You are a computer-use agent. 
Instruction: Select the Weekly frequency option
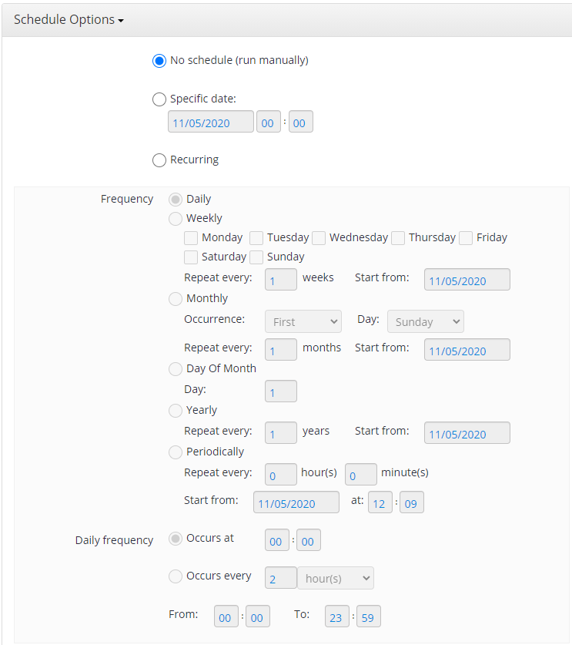pos(175,218)
